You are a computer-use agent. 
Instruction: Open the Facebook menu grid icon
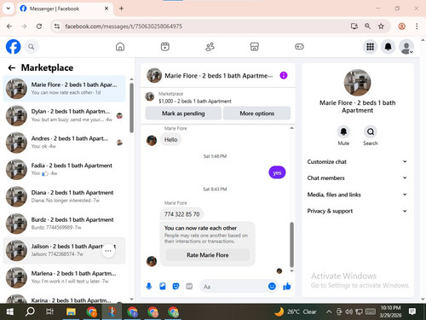(x=370, y=47)
